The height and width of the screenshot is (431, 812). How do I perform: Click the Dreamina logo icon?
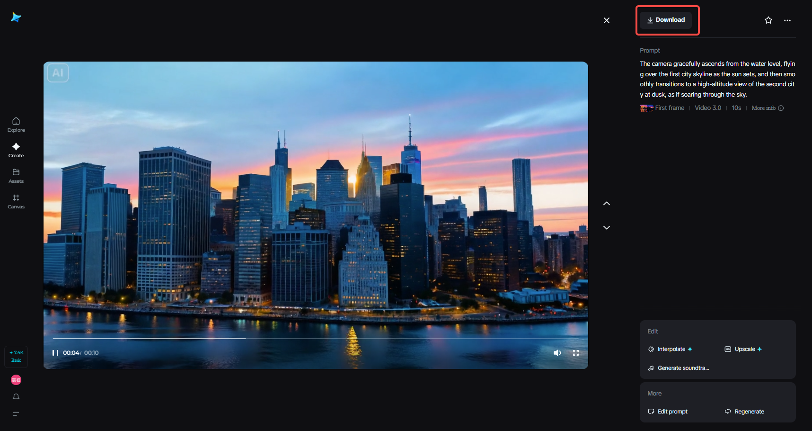click(16, 18)
